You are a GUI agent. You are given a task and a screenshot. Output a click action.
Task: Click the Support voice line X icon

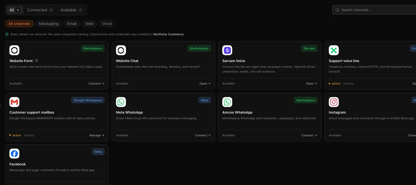tap(334, 50)
